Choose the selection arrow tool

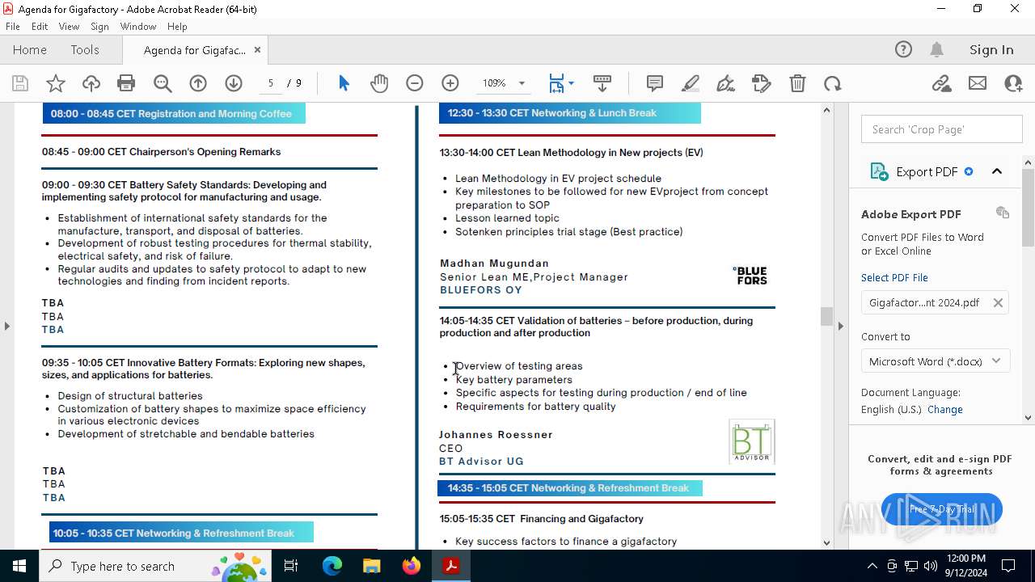[344, 83]
